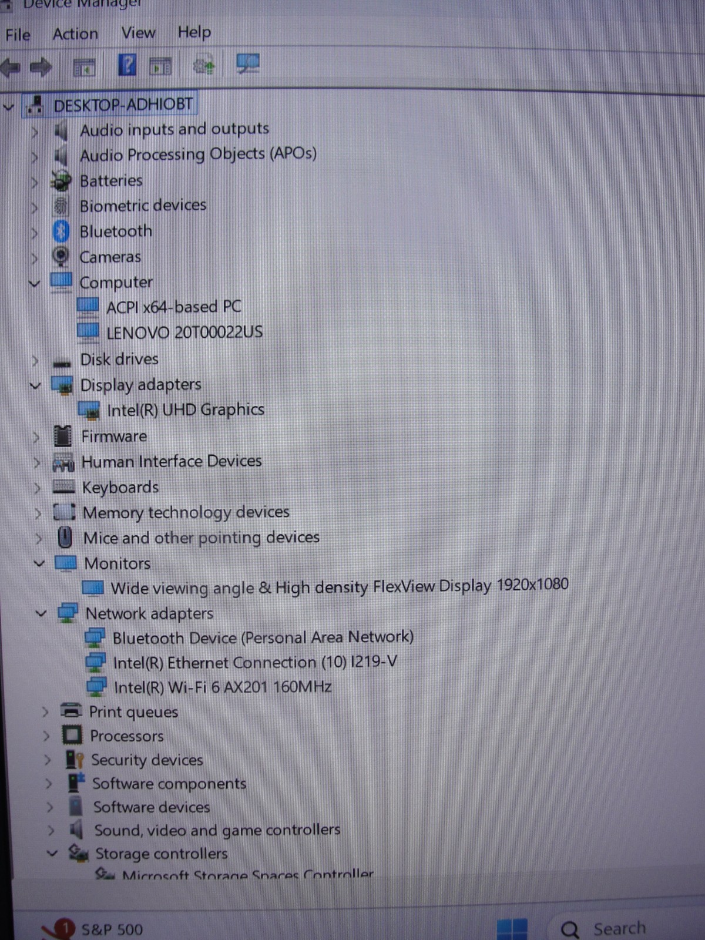Select the Monitors label

tap(117, 563)
